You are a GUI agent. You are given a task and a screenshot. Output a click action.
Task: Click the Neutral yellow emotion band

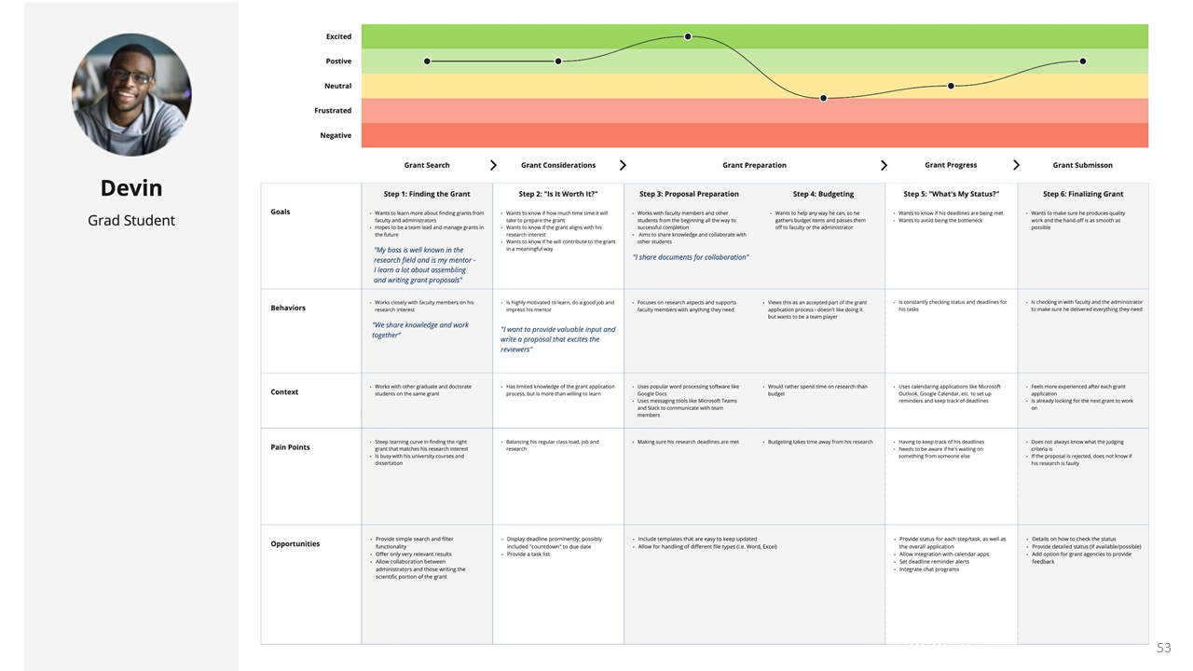(559, 86)
